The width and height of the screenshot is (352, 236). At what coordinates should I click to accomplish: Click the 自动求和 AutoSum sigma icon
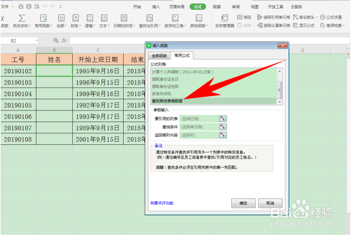22,18
